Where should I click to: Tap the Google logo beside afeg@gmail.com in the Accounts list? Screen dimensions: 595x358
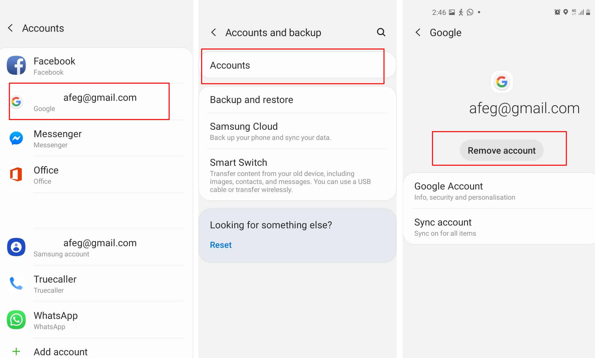[x=16, y=102]
